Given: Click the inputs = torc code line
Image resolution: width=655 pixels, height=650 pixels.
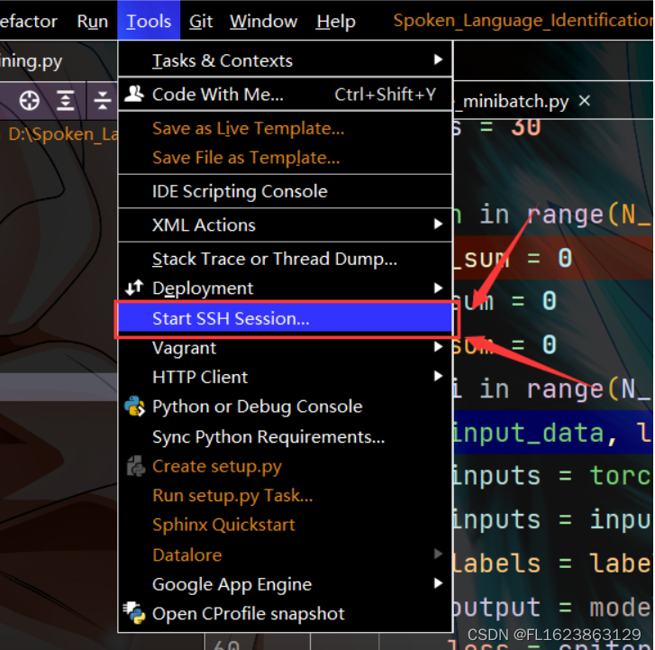Looking at the screenshot, I should point(552,476).
